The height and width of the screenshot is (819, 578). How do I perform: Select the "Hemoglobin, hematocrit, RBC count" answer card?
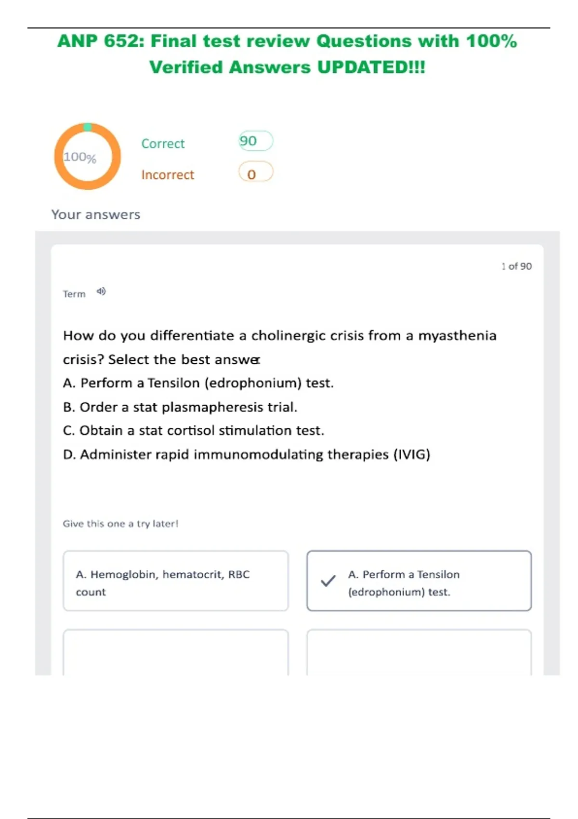click(176, 581)
